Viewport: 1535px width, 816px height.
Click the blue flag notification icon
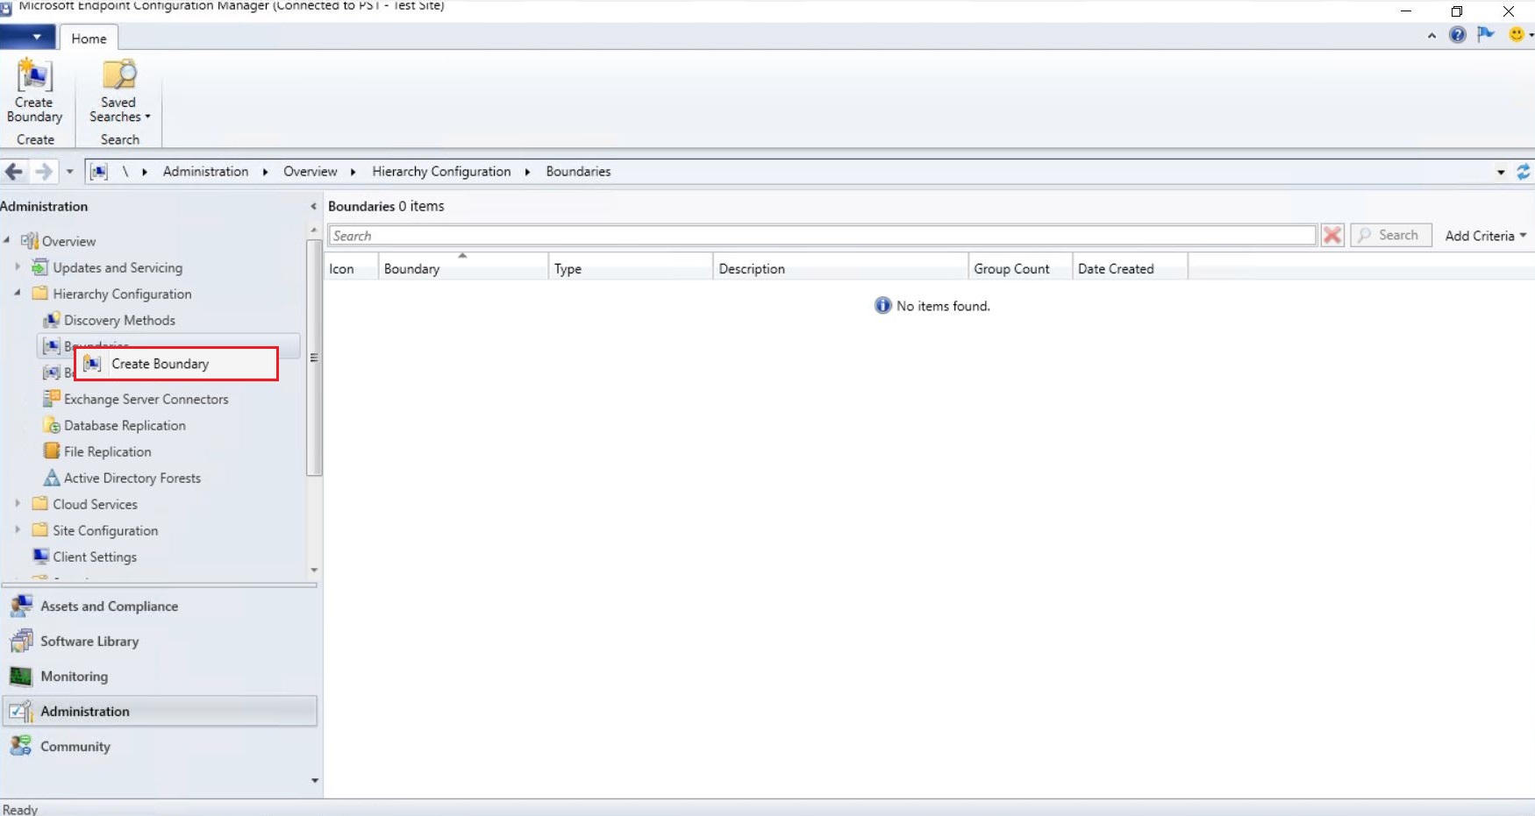tap(1486, 35)
